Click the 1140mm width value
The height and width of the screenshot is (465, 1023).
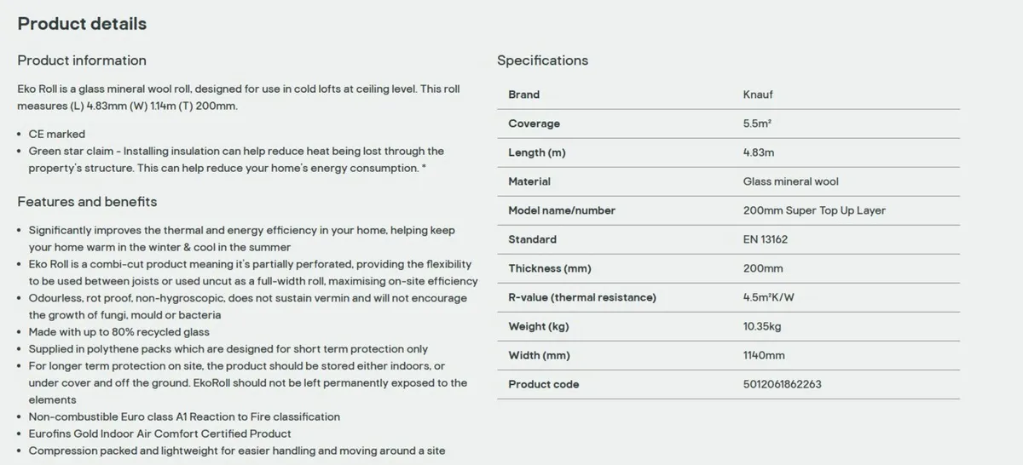[x=764, y=355]
